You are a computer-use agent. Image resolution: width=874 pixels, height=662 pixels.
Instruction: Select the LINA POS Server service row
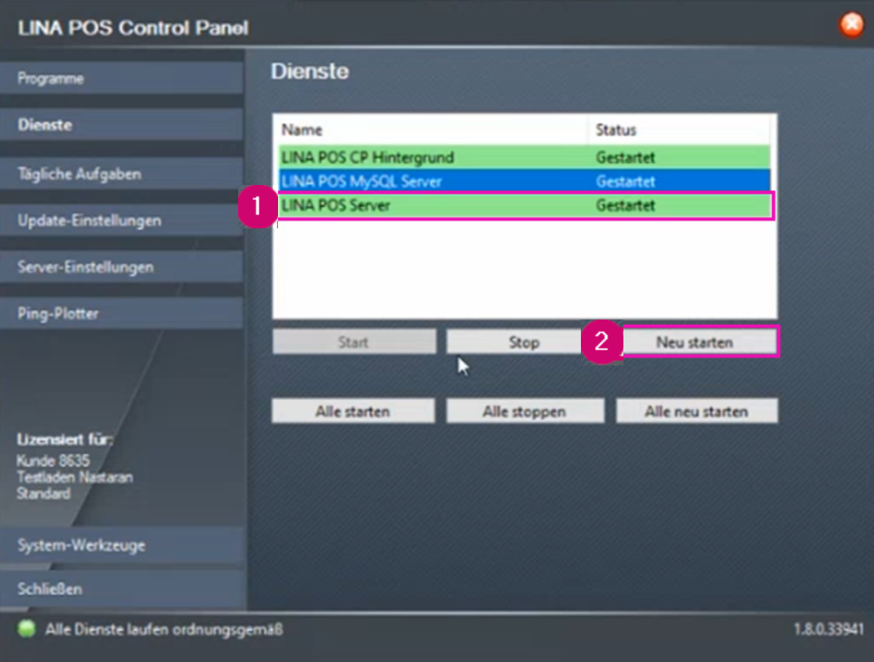pyautogui.click(x=524, y=205)
